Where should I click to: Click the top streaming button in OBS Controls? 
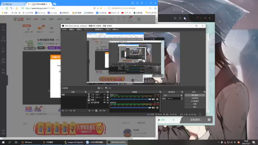click(x=195, y=95)
